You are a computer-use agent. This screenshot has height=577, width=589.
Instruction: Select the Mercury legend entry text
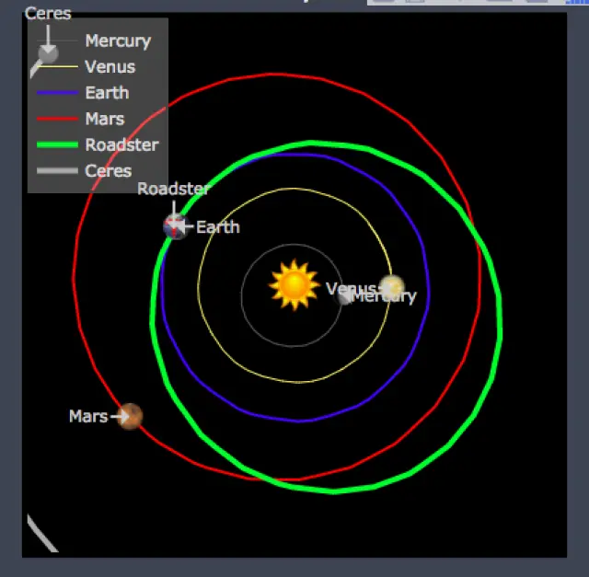pos(117,40)
